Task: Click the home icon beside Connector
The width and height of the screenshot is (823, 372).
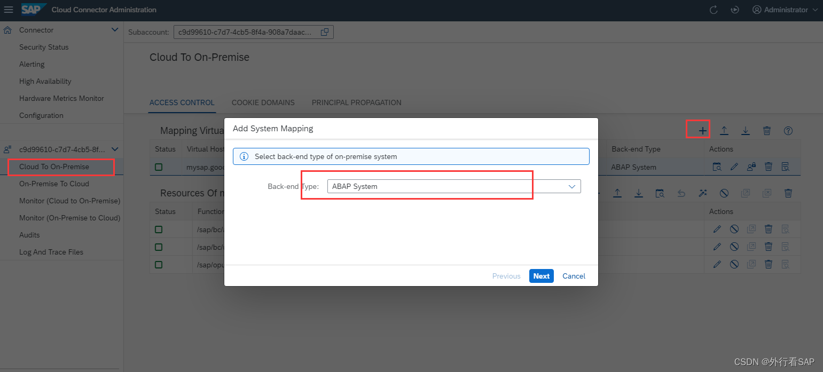Action: coord(7,30)
